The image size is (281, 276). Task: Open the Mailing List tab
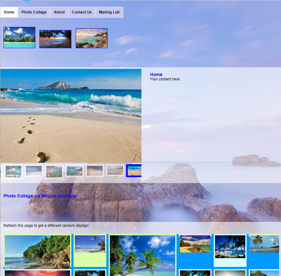[109, 12]
